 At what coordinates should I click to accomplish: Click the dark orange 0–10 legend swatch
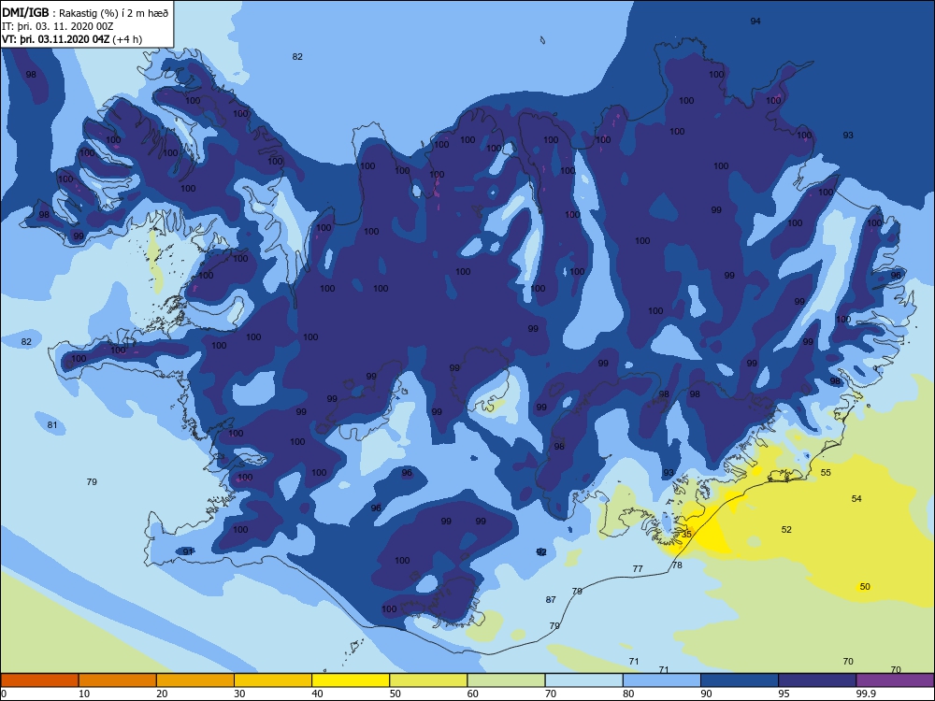pos(40,680)
